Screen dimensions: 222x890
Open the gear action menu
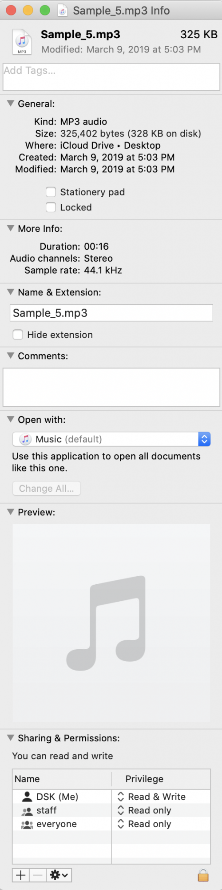coord(59,875)
